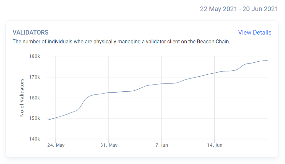Viewport: 285px width, 164px height.
Task: Click the leftmost starting point of the chart line
Action: pos(48,120)
